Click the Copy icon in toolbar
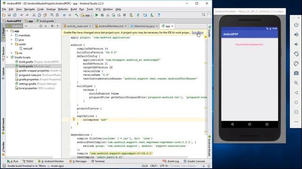 tap(40, 15)
